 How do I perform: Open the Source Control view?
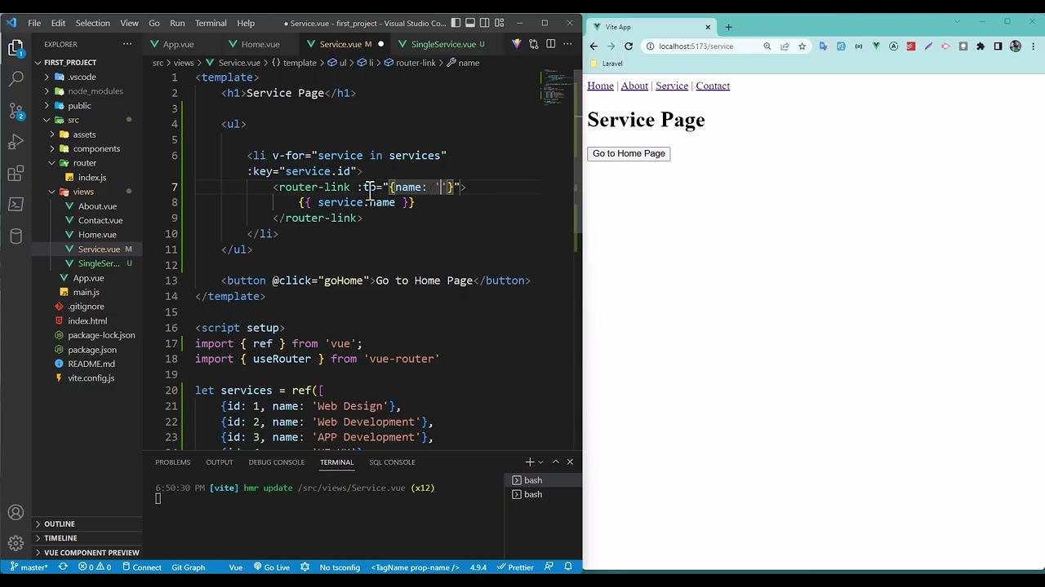click(x=16, y=111)
